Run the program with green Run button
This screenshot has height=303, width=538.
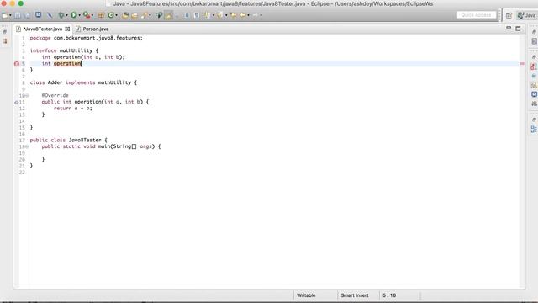74,15
